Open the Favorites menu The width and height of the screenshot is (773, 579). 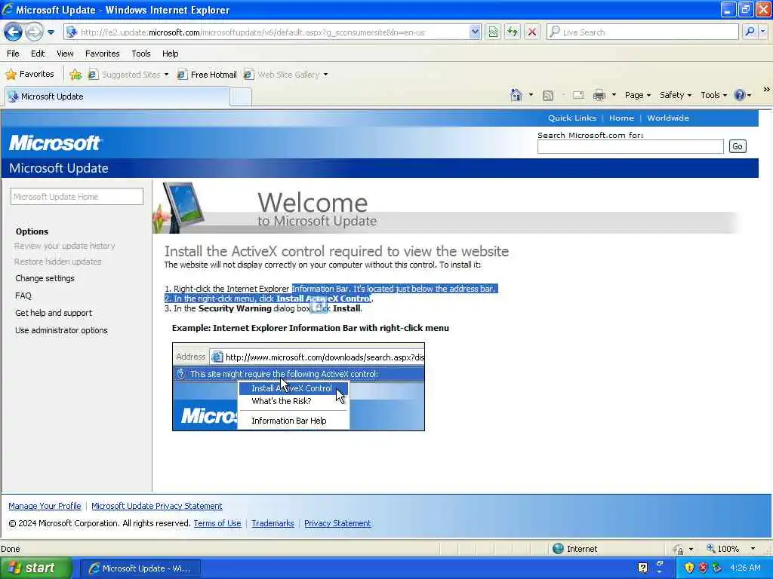pos(102,54)
